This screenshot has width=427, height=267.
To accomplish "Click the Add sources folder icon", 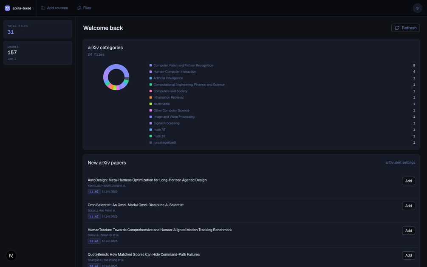I will pos(43,8).
